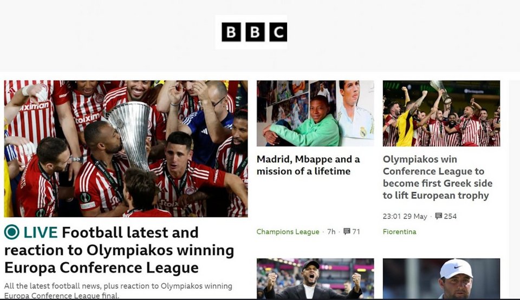Click the Mbappe in green hoodie thumbnail
The height and width of the screenshot is (300, 520).
(315, 114)
